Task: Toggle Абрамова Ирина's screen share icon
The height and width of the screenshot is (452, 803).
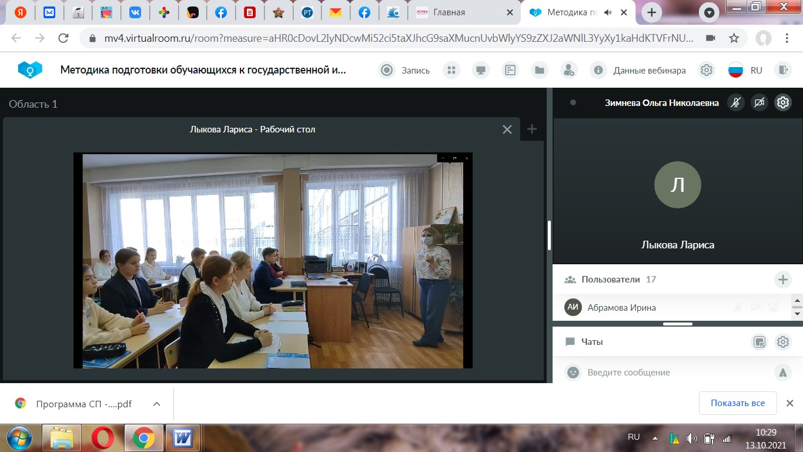Action: pos(774,307)
